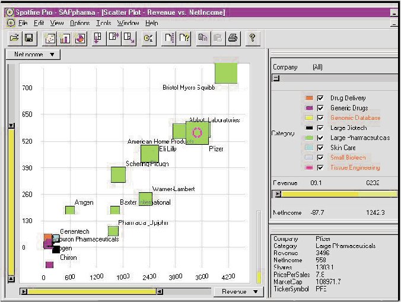
Task: Click the narrow vertical slider beside plot
Action: pyautogui.click(x=259, y=247)
